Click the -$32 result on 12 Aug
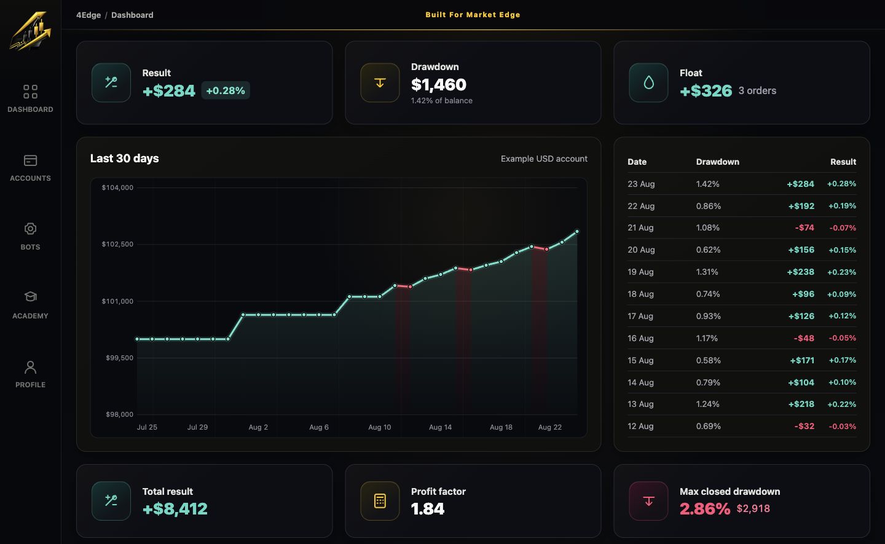This screenshot has height=544, width=885. pos(804,426)
